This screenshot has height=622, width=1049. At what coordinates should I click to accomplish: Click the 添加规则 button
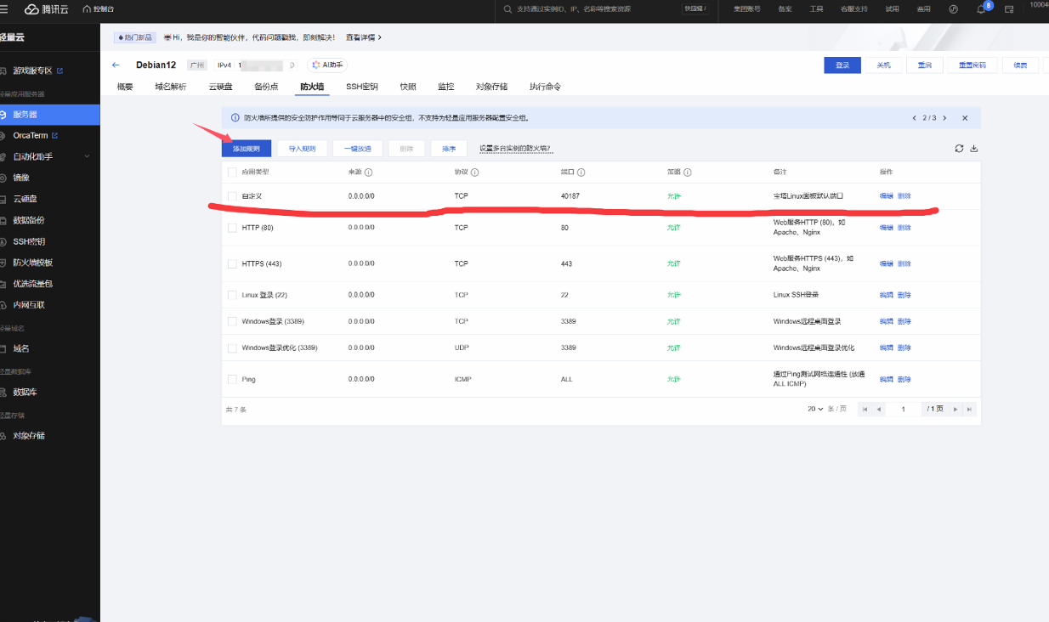coord(247,149)
